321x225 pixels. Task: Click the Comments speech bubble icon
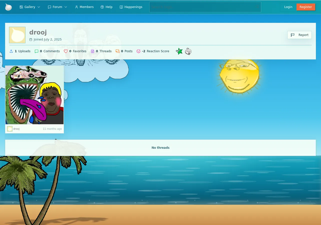pyautogui.click(x=36, y=51)
